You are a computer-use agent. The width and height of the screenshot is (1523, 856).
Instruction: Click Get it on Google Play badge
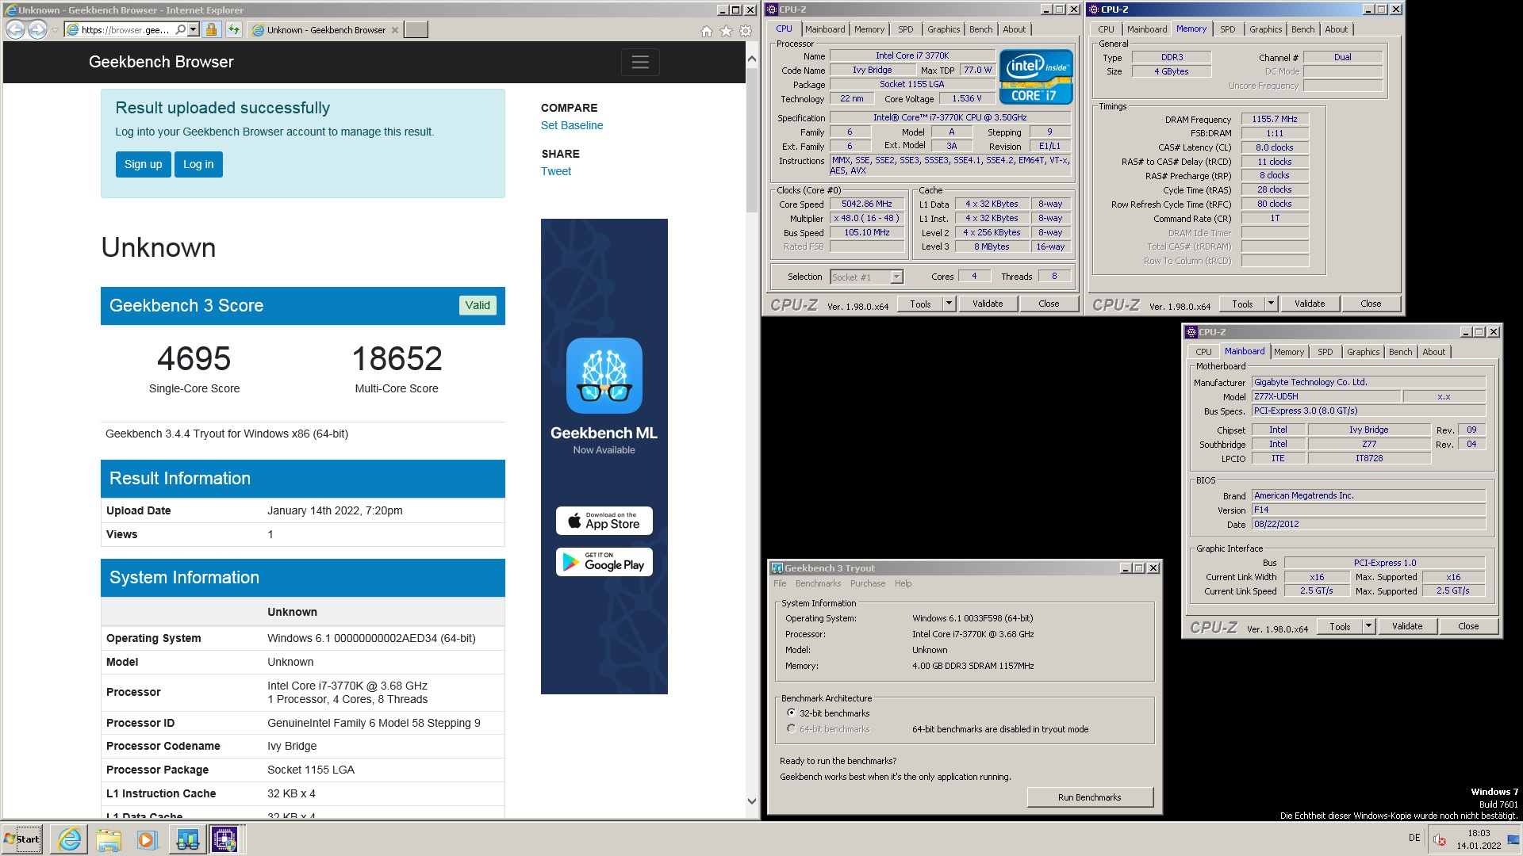pyautogui.click(x=604, y=562)
